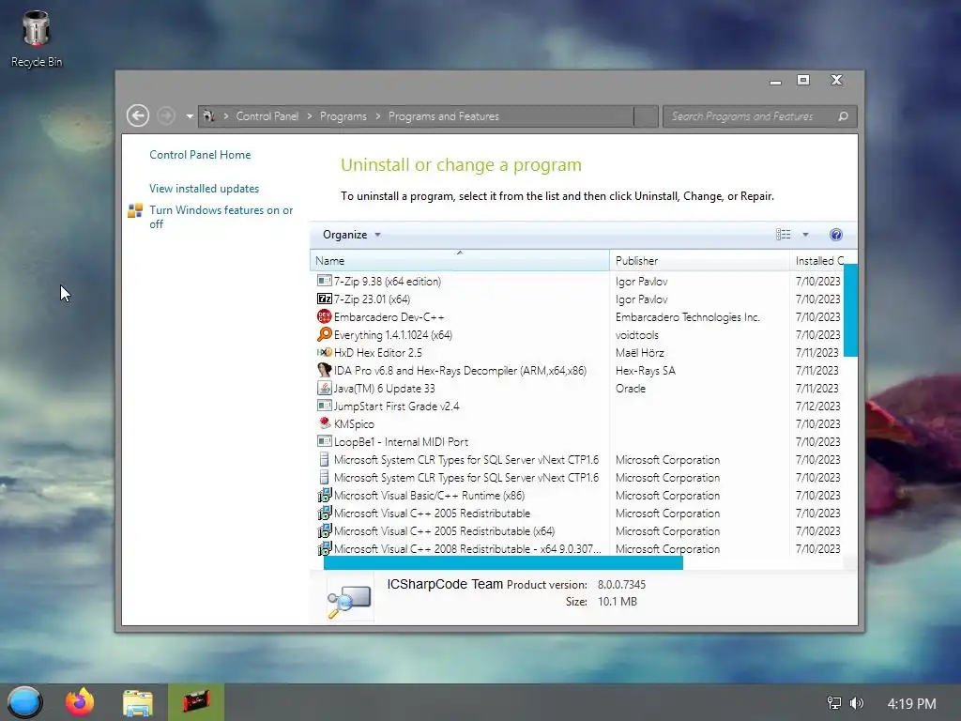Sort by the Publisher column header
This screenshot has width=961, height=721.
pyautogui.click(x=699, y=261)
